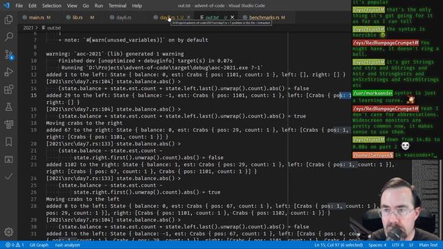Open the Bookmarks view in activity bar
This screenshot has width=443, height=249.
click(x=9, y=142)
